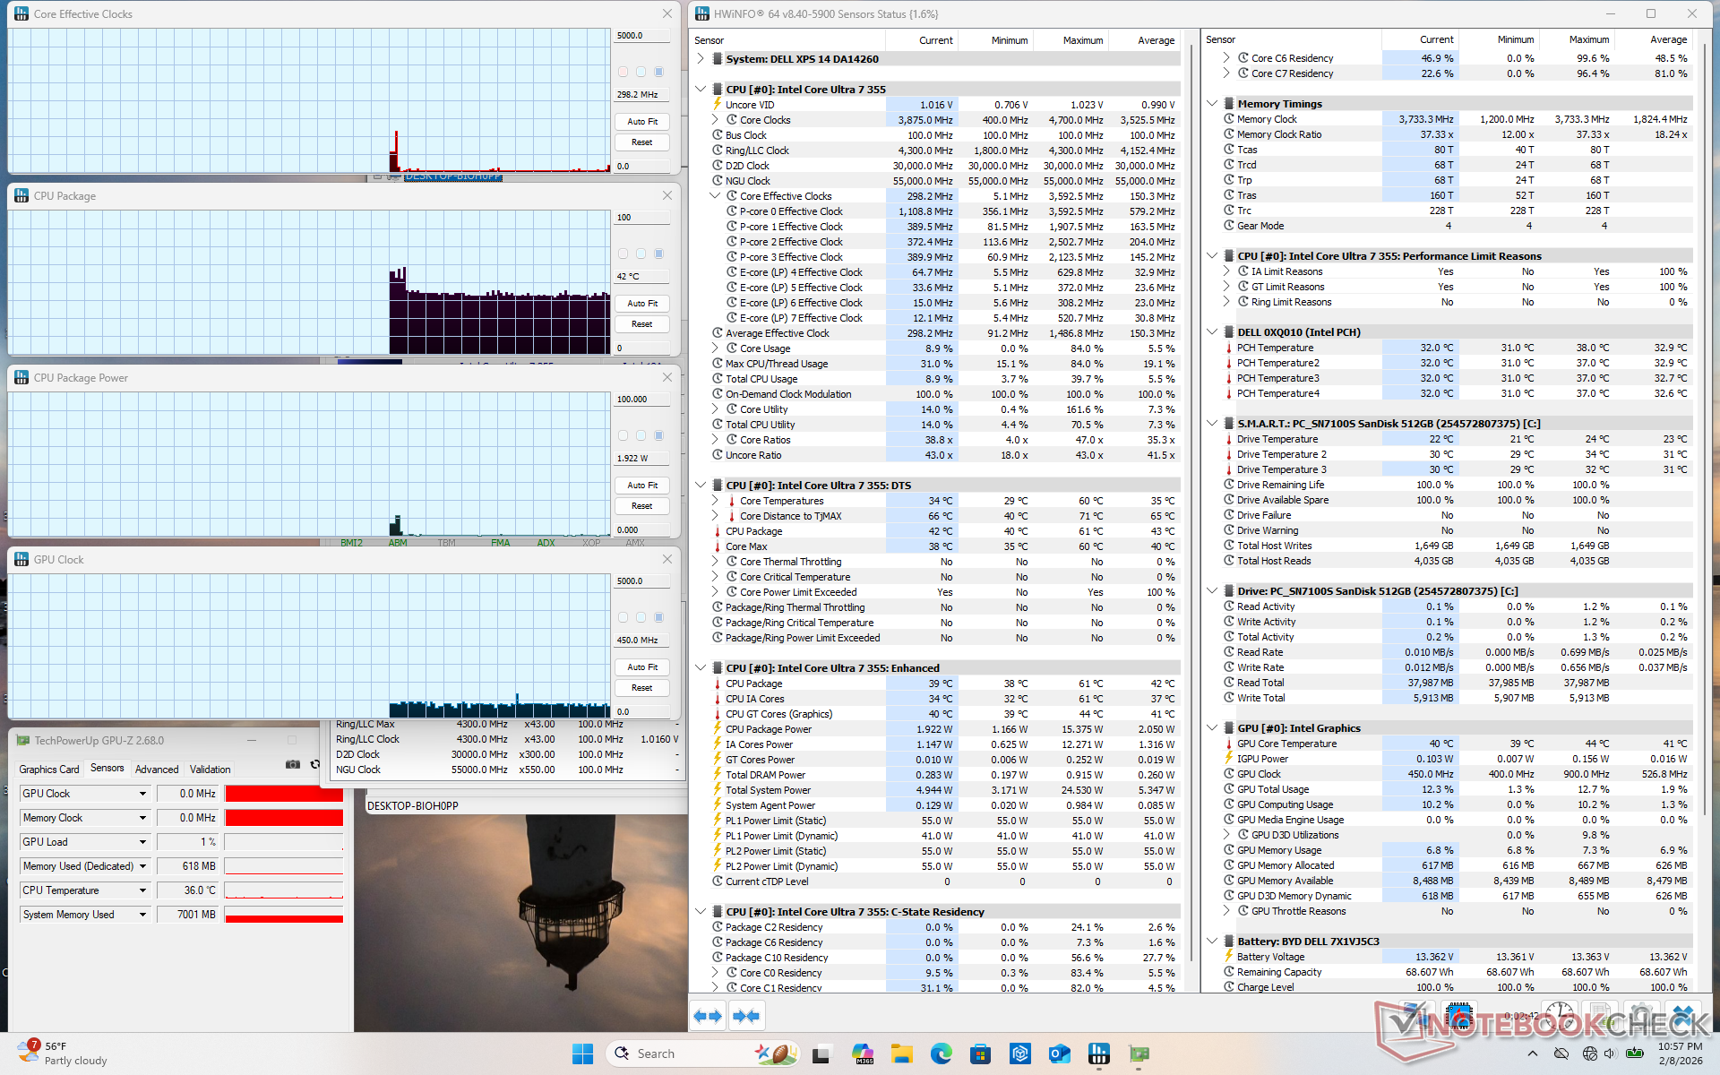Open the Advanced tab in GPU-Z
Screen dimensions: 1720x1075
pyautogui.click(x=157, y=769)
